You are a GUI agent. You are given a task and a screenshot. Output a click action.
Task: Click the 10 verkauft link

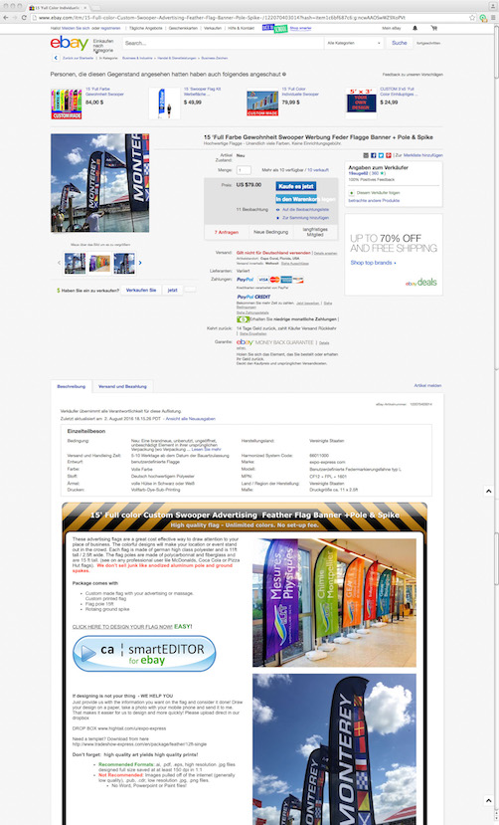pyautogui.click(x=318, y=170)
